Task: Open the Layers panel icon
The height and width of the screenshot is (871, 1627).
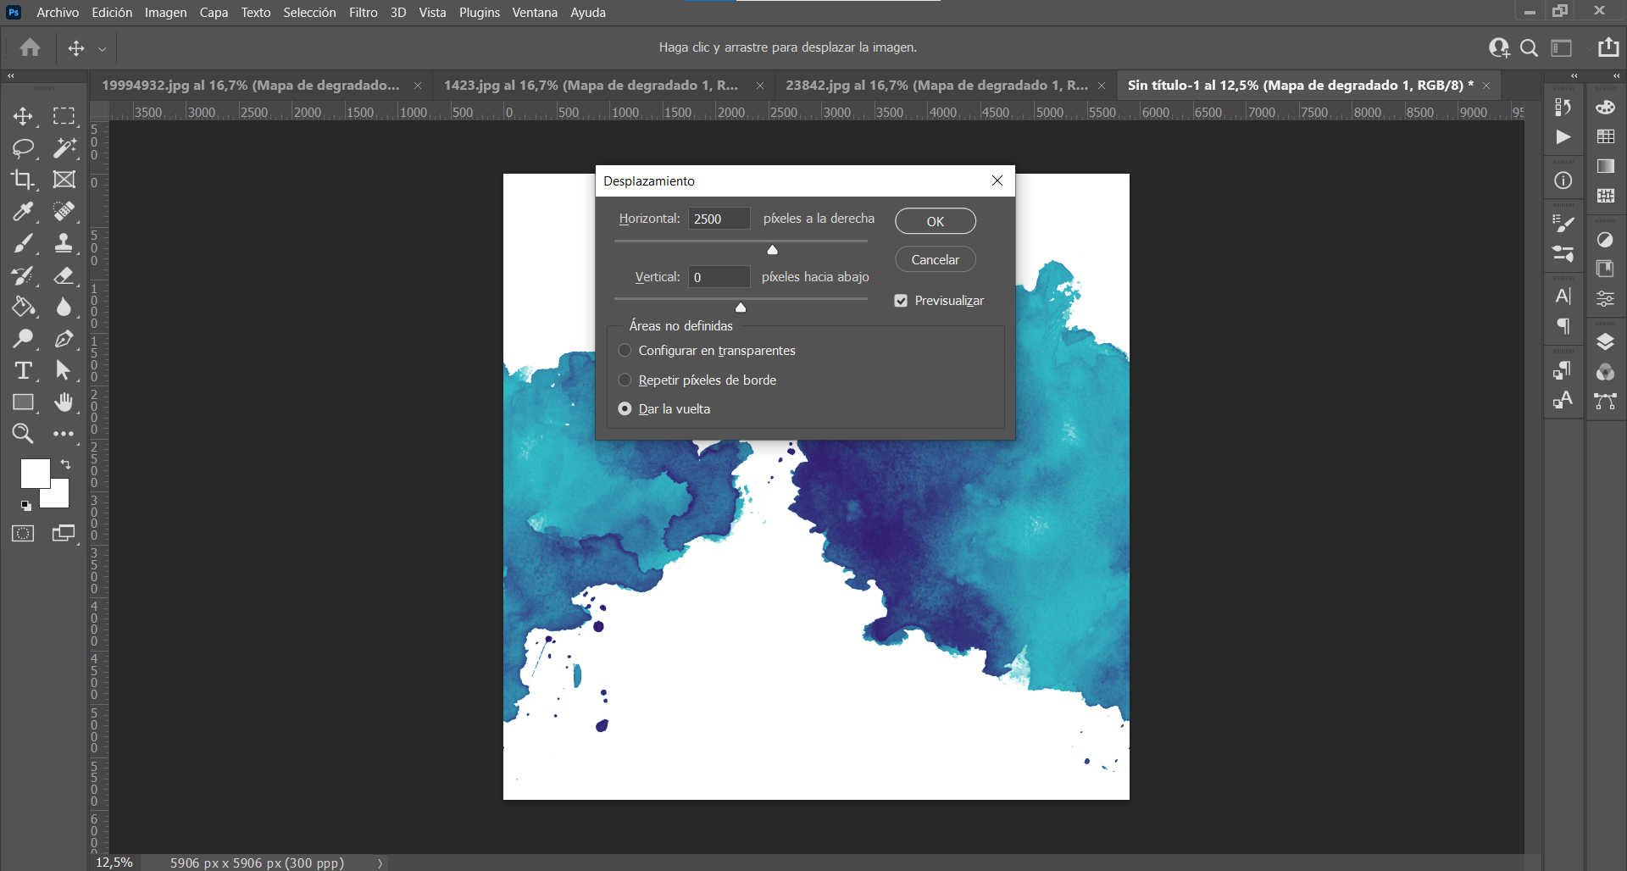Action: (x=1605, y=342)
